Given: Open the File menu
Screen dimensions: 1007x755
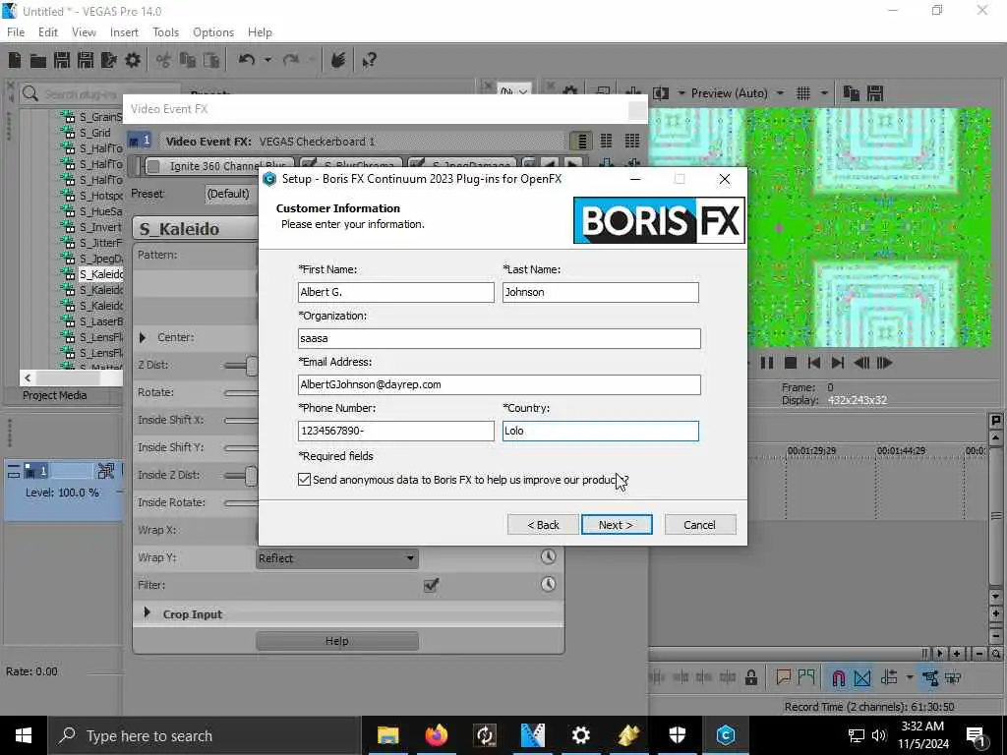Looking at the screenshot, I should (16, 32).
